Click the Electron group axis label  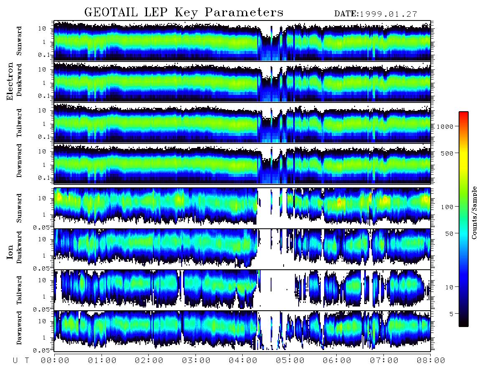pos(10,82)
